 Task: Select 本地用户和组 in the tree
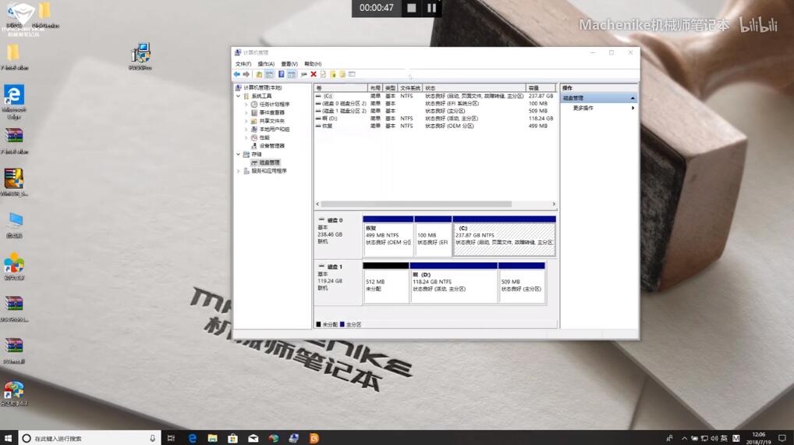tap(275, 130)
